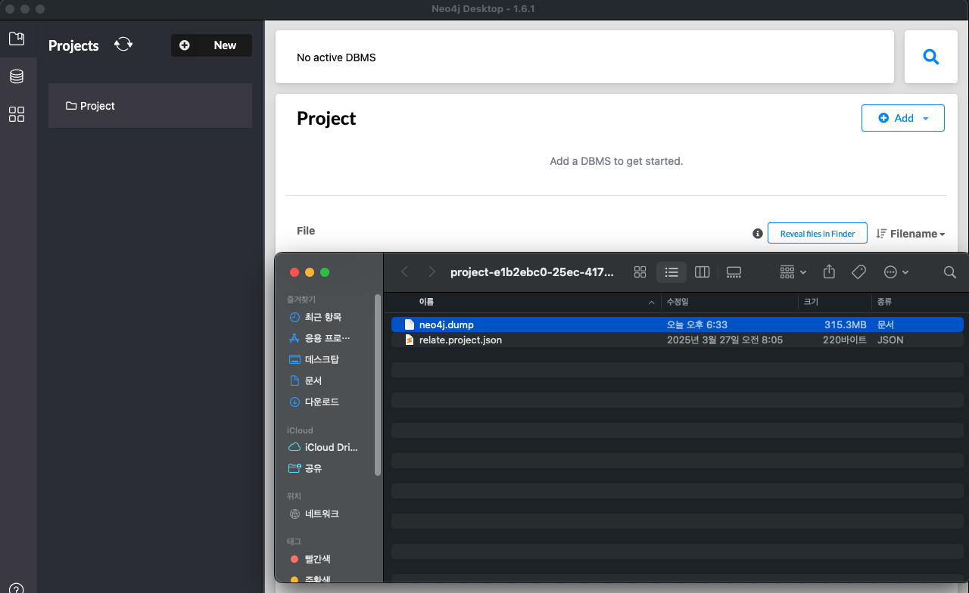Click Finder share icon
Image resolution: width=969 pixels, height=593 pixels.
coord(829,272)
